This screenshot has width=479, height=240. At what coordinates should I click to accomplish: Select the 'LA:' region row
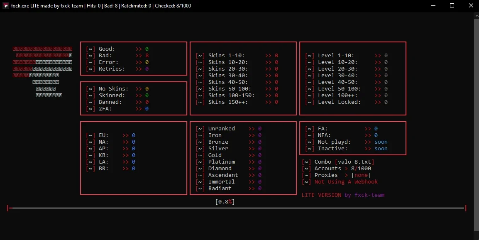[x=110, y=162]
